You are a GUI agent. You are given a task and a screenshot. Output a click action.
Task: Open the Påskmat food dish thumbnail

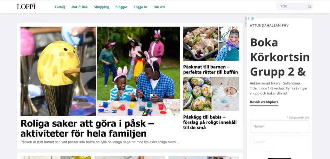pos(201,44)
